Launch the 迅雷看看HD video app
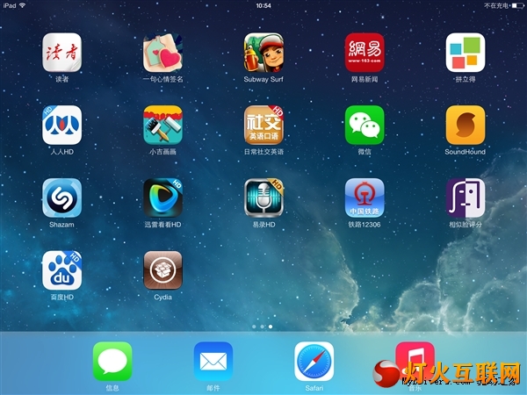The width and height of the screenshot is (527, 395). [163, 197]
